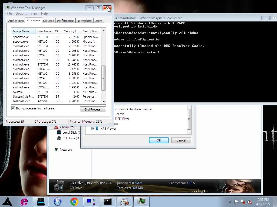Launch Windows Media Player from the taskbar
Image resolution: width=277 pixels, height=207 pixels.
pos(57,202)
